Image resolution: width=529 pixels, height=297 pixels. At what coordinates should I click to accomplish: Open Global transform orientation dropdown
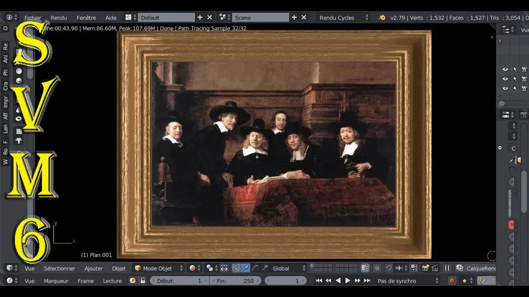point(289,268)
